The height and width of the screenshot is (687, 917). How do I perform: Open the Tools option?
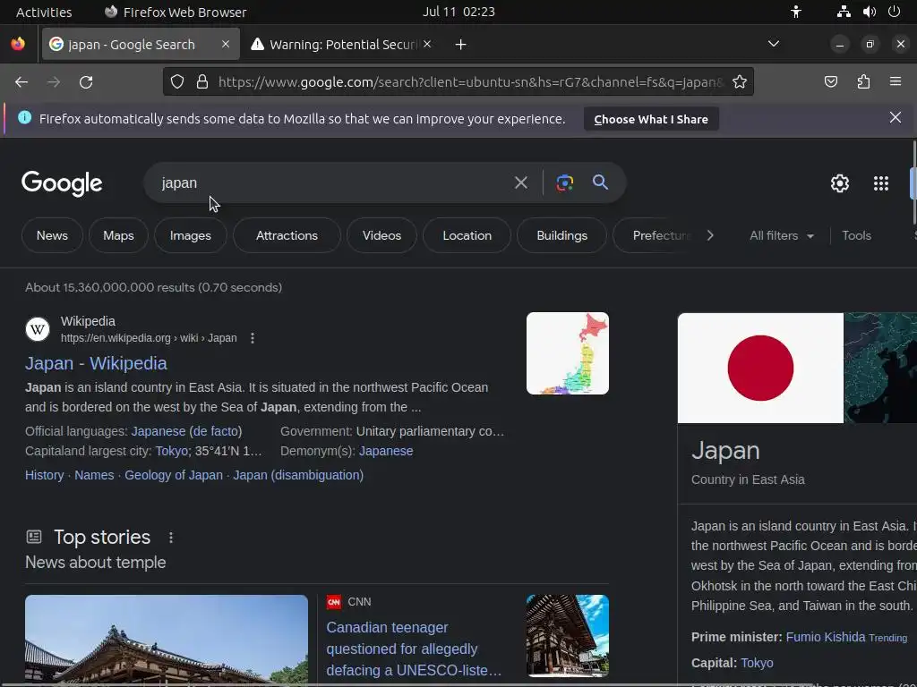[856, 235]
